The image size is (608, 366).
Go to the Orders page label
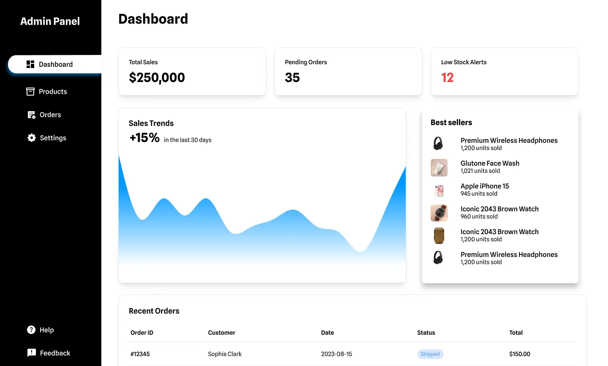coord(50,115)
